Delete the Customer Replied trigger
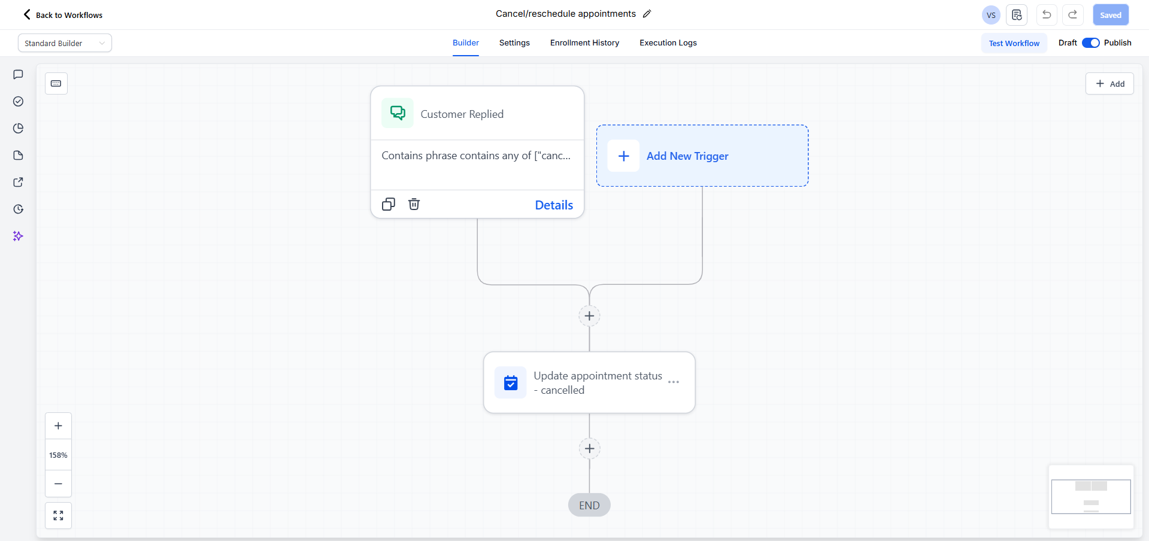 coord(414,205)
